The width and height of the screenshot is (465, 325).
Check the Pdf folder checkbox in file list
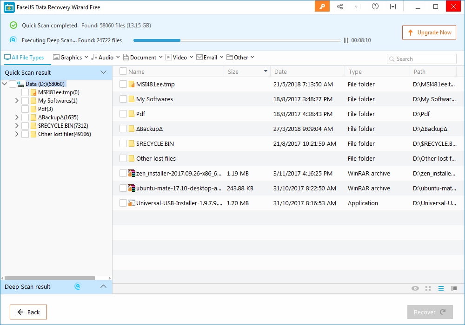click(x=123, y=114)
